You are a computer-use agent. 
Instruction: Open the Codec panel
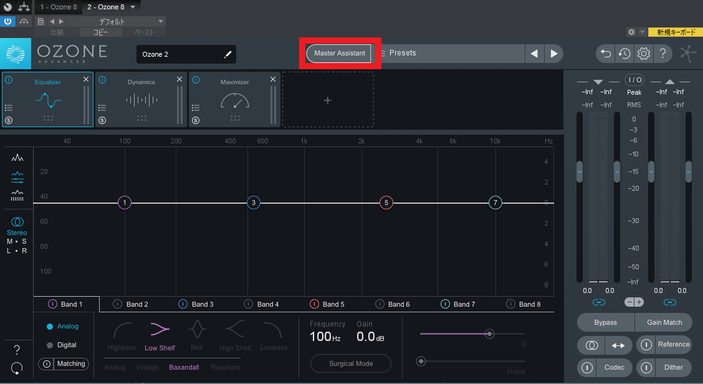(x=614, y=367)
